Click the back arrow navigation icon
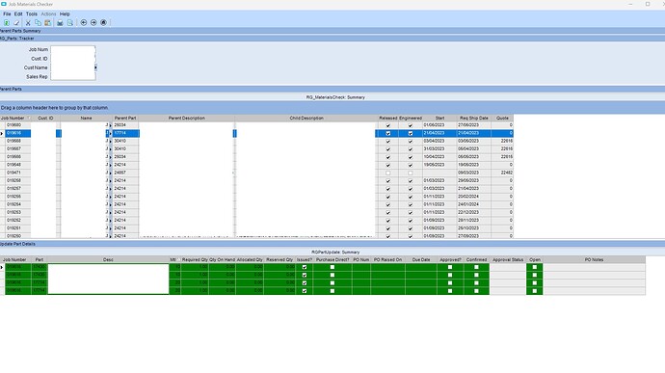The height and width of the screenshot is (373, 665). click(84, 22)
